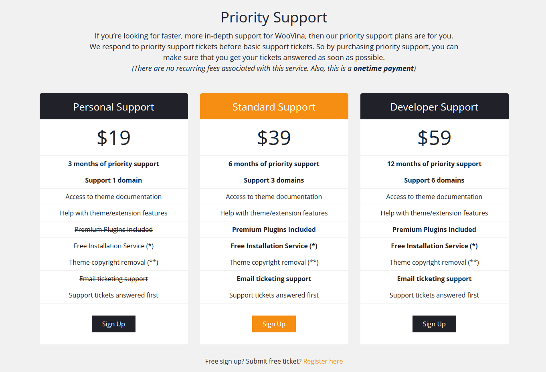The height and width of the screenshot is (372, 546).
Task: Click the orange Standard Support Sign Up button
Action: click(274, 324)
